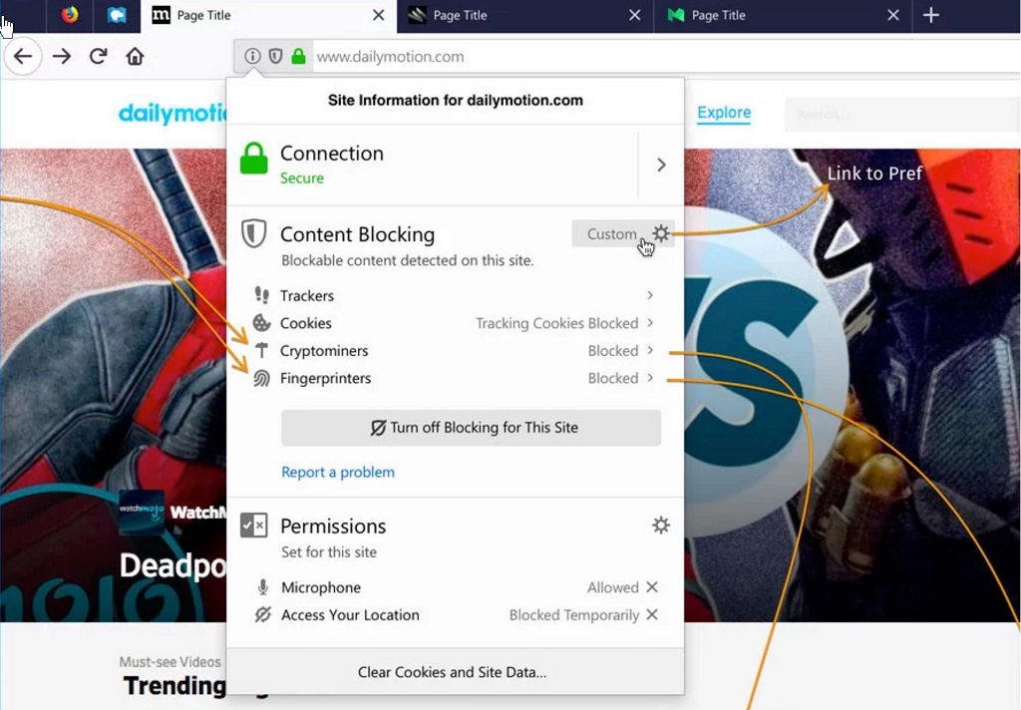
Task: Close the third Page Title tab
Action: tap(893, 15)
